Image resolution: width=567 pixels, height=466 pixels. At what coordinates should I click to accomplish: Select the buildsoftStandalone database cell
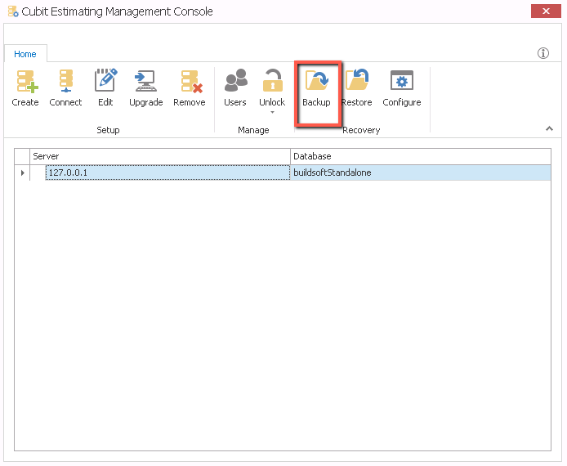(x=421, y=173)
